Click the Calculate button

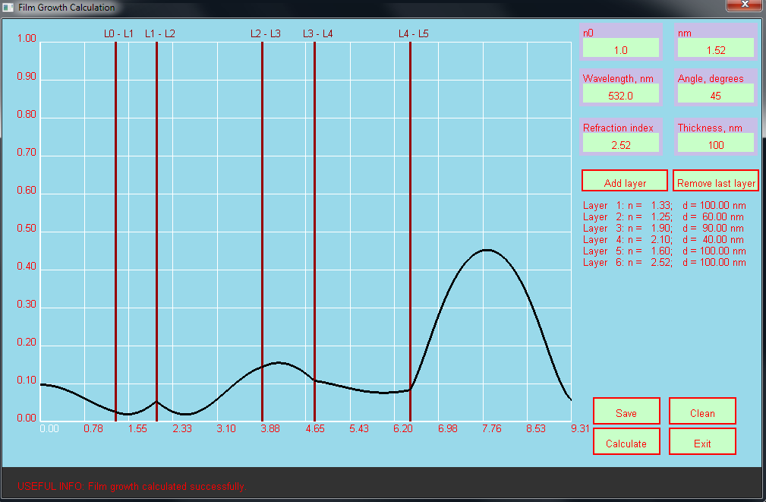point(626,442)
